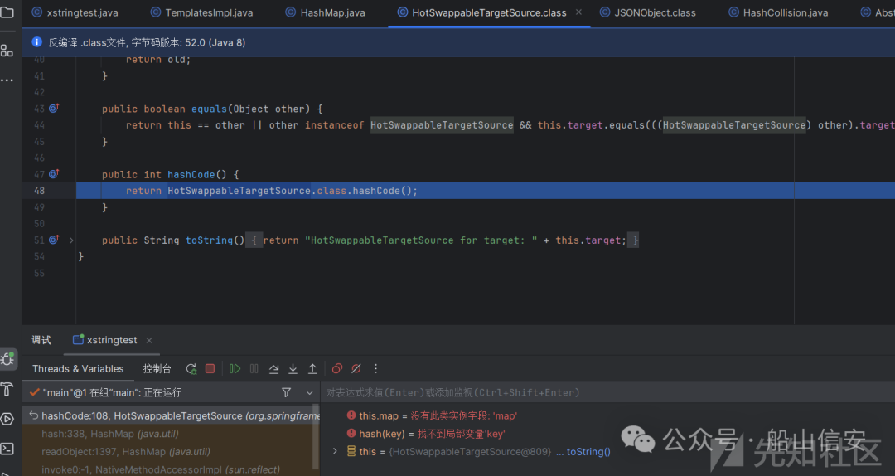Click the override marker beside the toString method
This screenshot has height=476, width=895.
tap(54, 240)
